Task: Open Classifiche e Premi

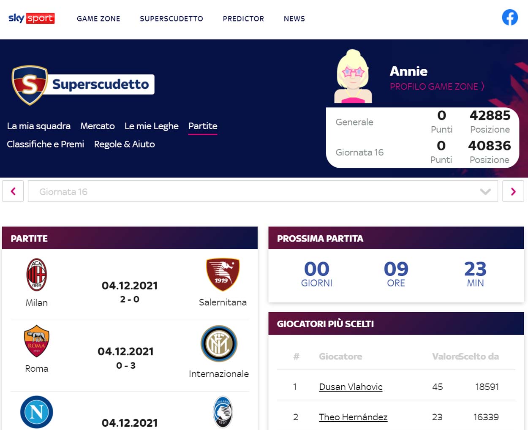Action: pos(46,144)
